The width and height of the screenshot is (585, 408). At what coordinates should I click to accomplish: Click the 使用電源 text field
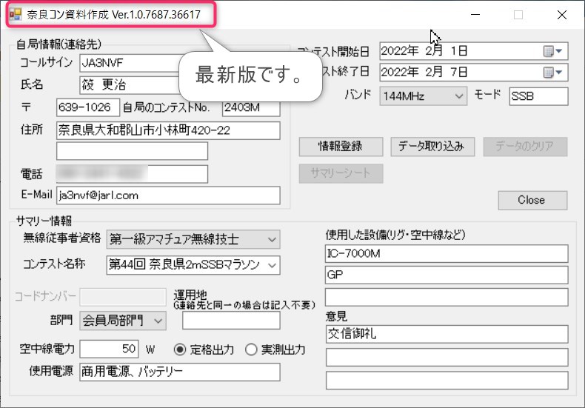click(179, 372)
